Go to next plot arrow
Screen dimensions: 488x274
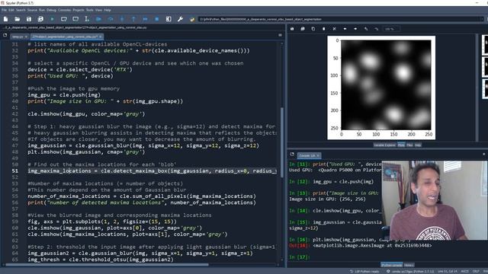tap(355, 29)
